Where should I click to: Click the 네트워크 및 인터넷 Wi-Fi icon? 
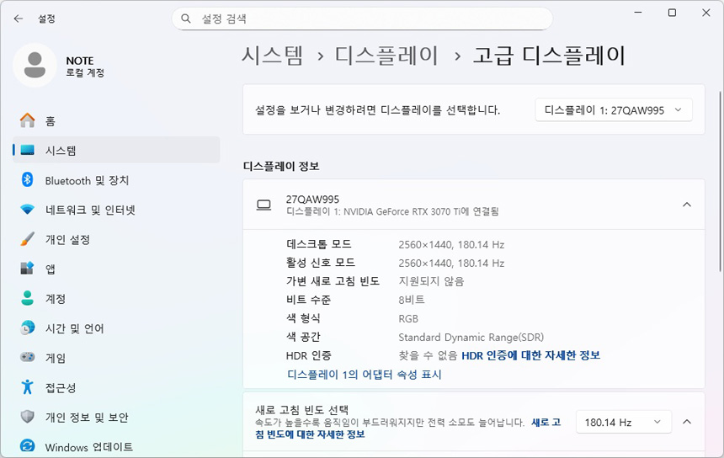tap(28, 210)
